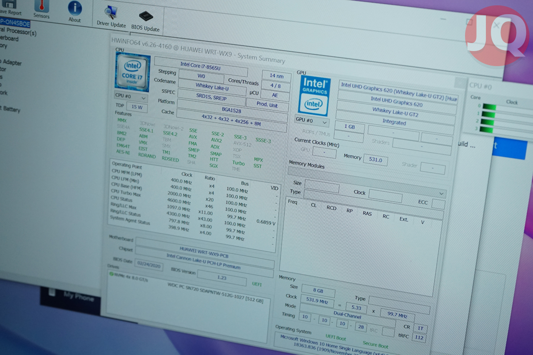
Task: Click the AVX2 feature label
Action: (216, 140)
